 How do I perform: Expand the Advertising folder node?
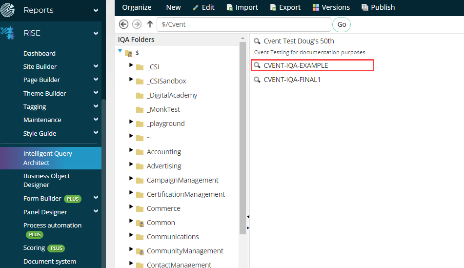click(131, 165)
